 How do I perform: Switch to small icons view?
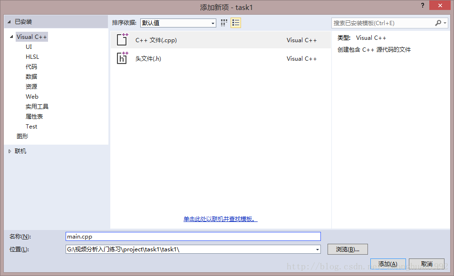tap(224, 23)
